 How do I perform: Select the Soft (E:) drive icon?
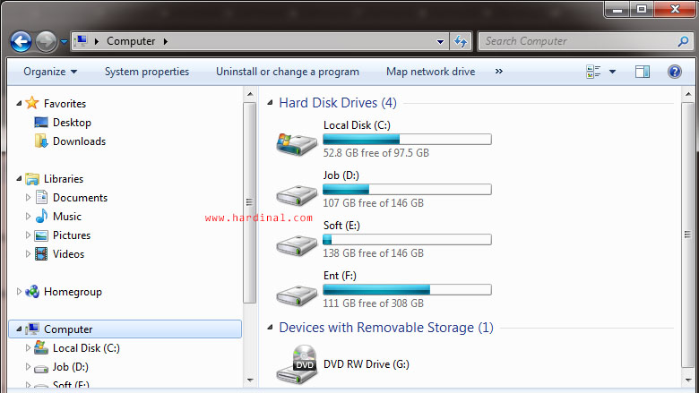(297, 245)
